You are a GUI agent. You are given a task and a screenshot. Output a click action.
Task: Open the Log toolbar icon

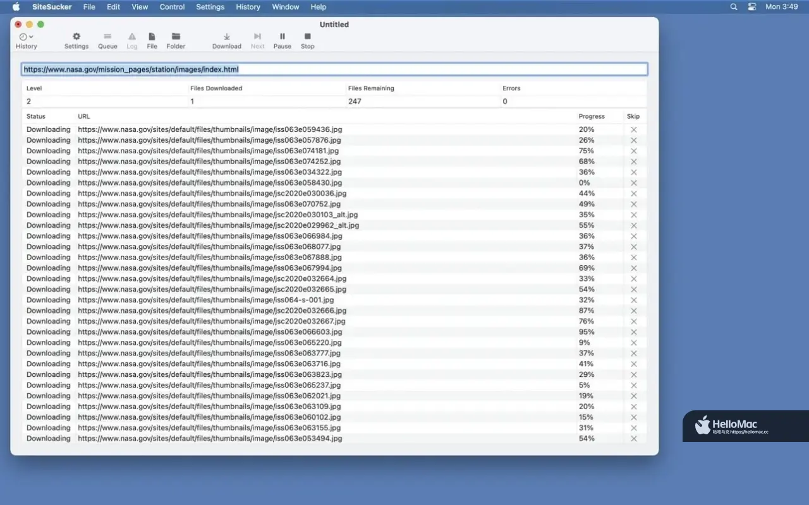[x=132, y=41]
